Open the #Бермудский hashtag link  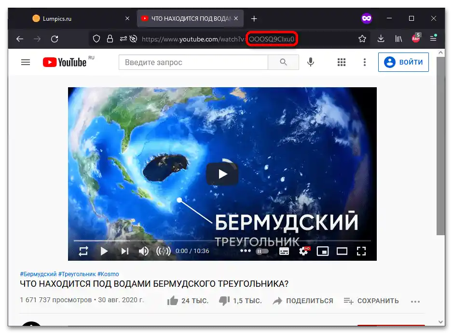pyautogui.click(x=38, y=274)
